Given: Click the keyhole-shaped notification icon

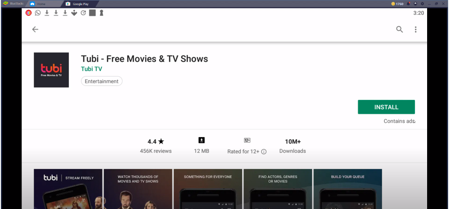Looking at the screenshot, I should tap(101, 13).
